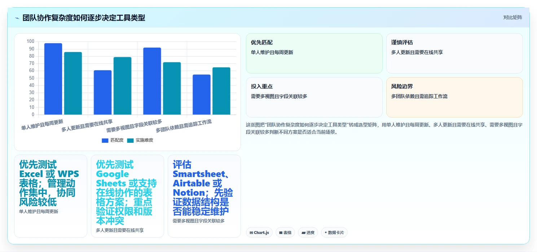537x252 pixels.
Task: Click the description paragraph starting 这张图把
Action: (x=384, y=128)
